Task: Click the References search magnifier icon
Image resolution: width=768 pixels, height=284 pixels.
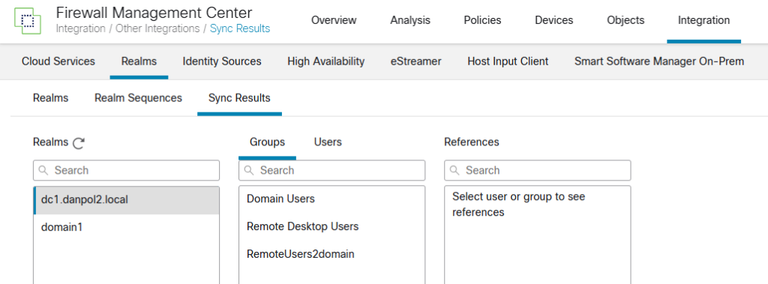Action: click(454, 170)
